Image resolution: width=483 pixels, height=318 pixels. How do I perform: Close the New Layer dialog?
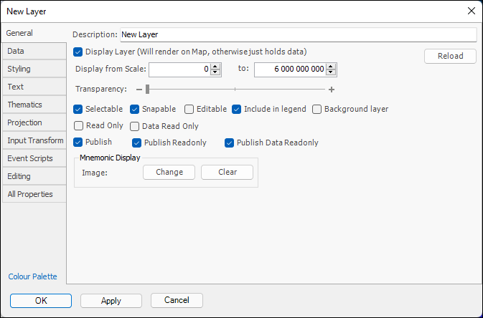[471, 11]
